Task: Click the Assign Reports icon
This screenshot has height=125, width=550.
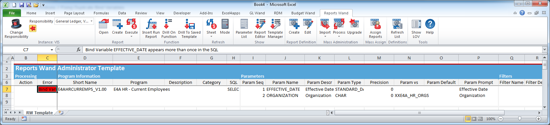Action: coord(375,24)
